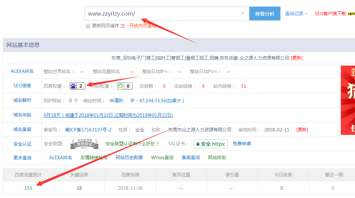Click the Baidu weight paw badge
The height and width of the screenshot is (198, 355).
click(77, 86)
